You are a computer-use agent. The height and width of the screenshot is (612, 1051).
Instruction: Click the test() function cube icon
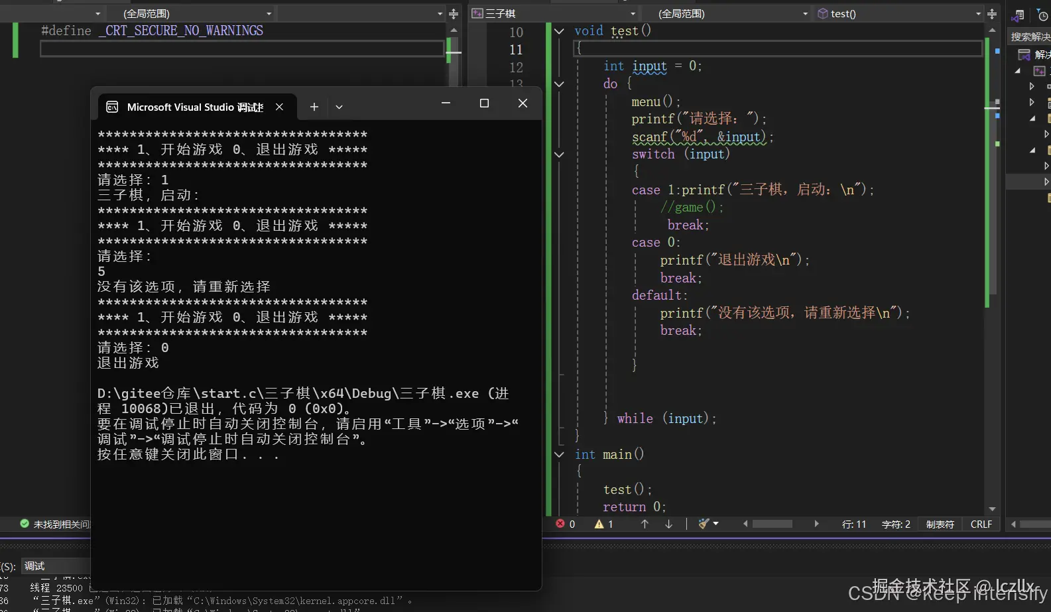tap(823, 14)
